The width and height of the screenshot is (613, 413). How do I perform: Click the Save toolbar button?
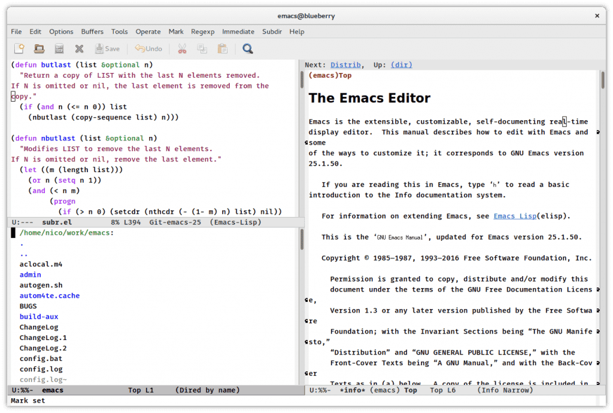107,48
